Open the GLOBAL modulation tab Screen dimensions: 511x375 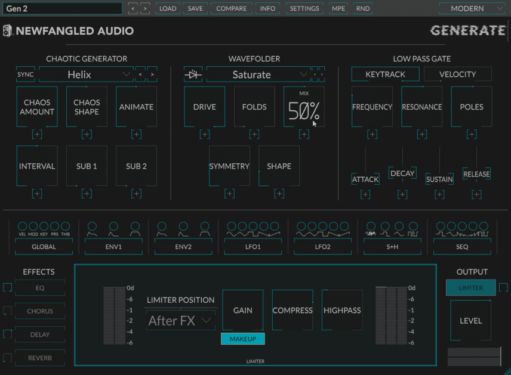click(44, 247)
